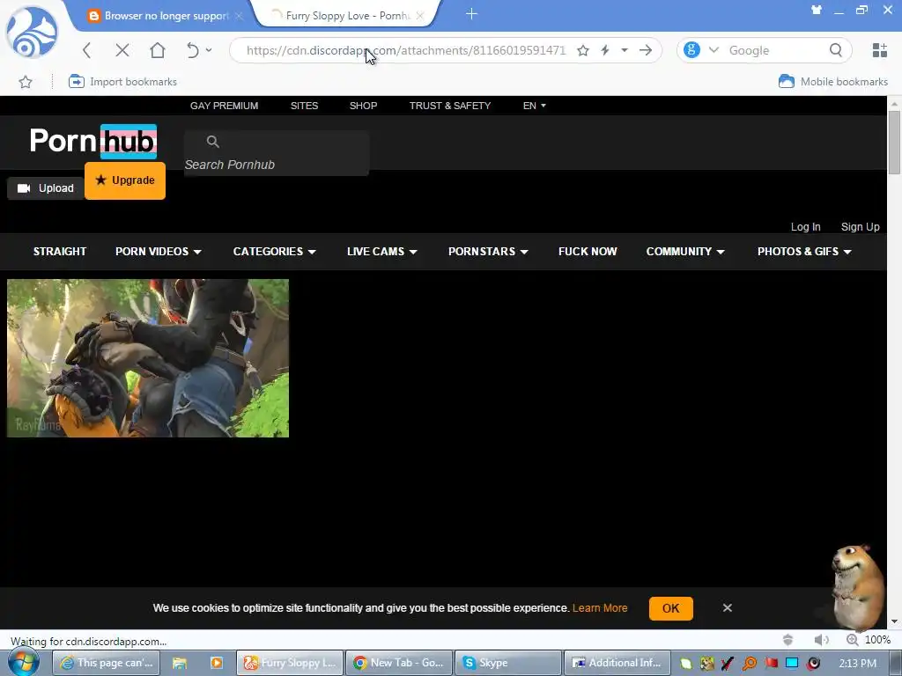The height and width of the screenshot is (676, 902).
Task: Expand CATEGORIES dropdown menu
Action: (275, 252)
